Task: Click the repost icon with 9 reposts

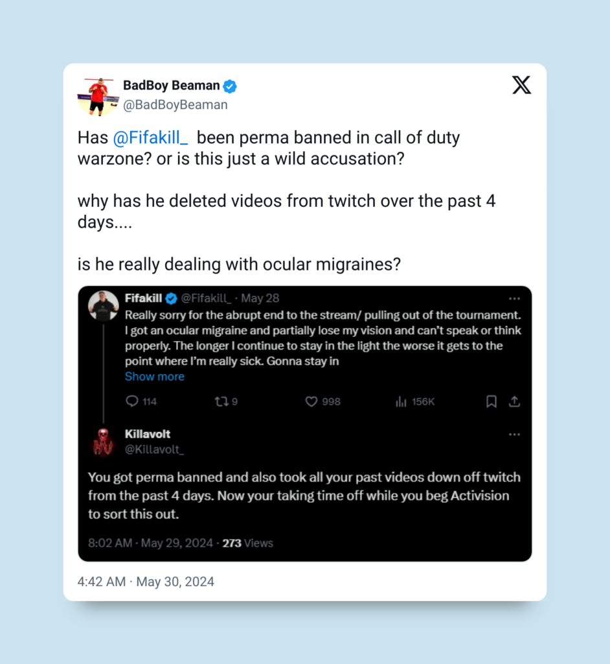Action: coord(221,401)
